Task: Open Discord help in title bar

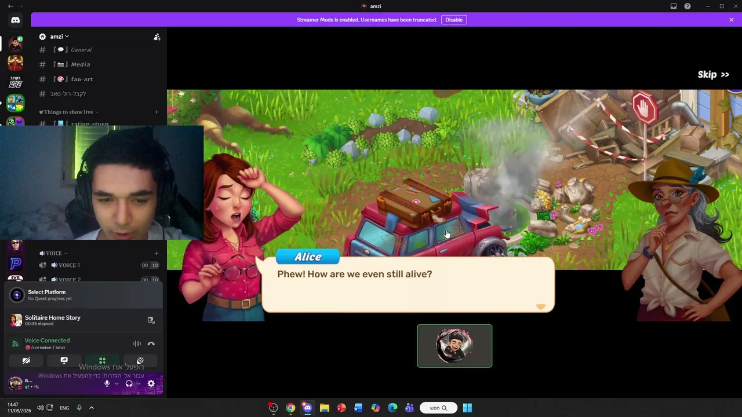Action: point(688,6)
